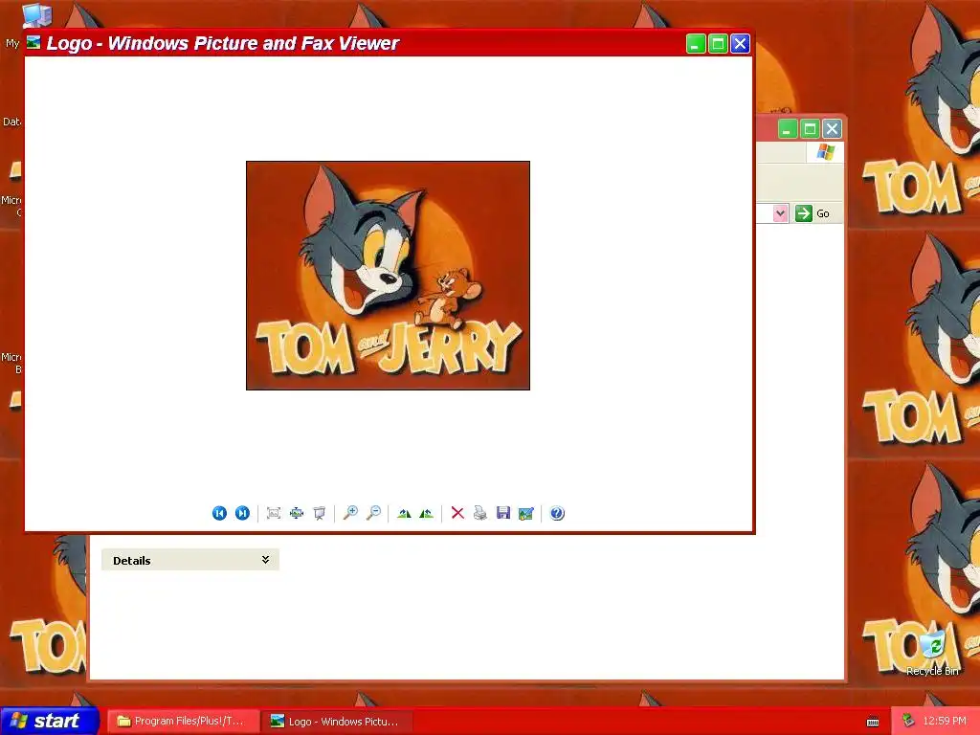Minimize the Picture and Fax Viewer window
Screen dimensions: 980x735
tap(696, 44)
